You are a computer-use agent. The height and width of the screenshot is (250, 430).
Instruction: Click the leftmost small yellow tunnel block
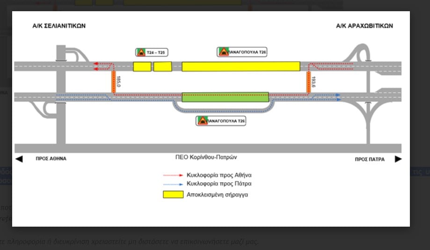click(142, 66)
